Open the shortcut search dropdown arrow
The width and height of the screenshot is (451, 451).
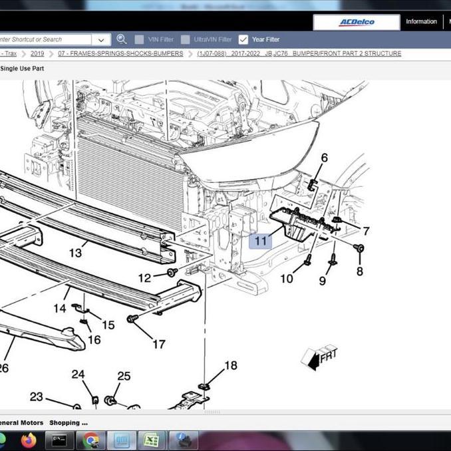tap(101, 40)
